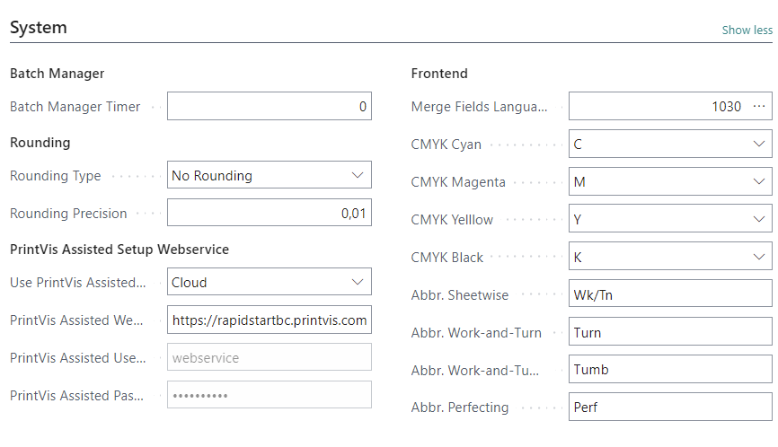
Task: Select the Merge Fields Language value 1030
Action: coord(726,107)
